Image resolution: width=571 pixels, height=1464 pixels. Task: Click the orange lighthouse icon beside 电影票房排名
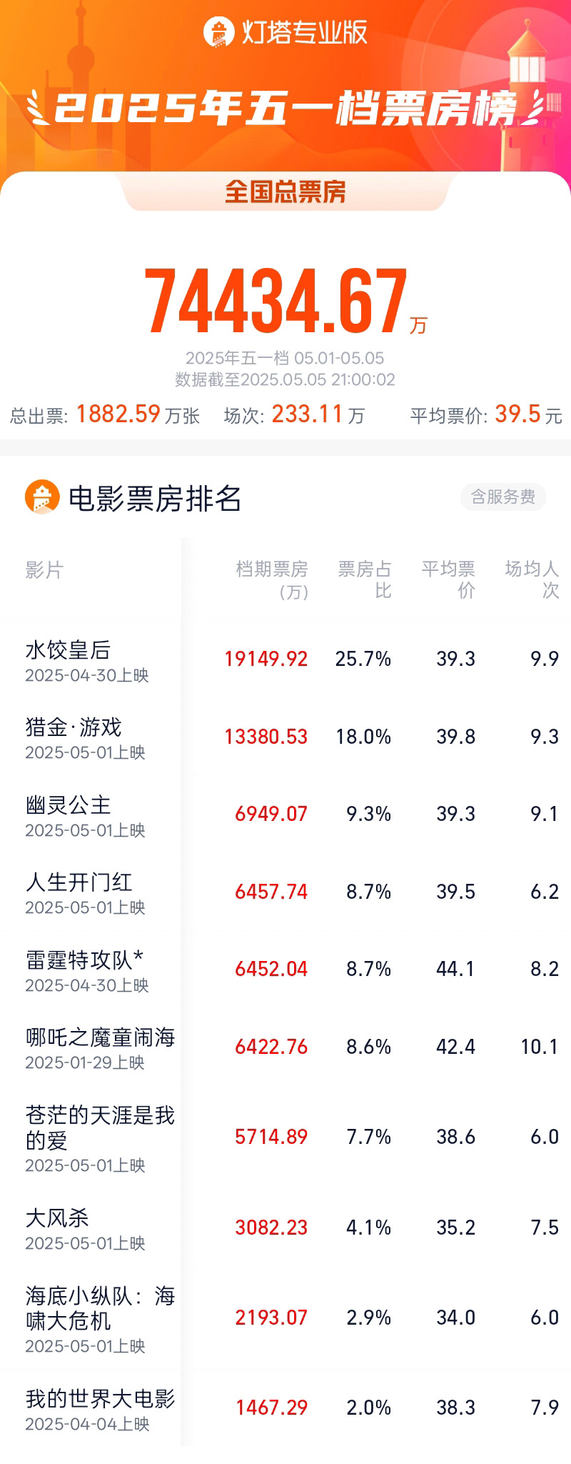pos(42,497)
